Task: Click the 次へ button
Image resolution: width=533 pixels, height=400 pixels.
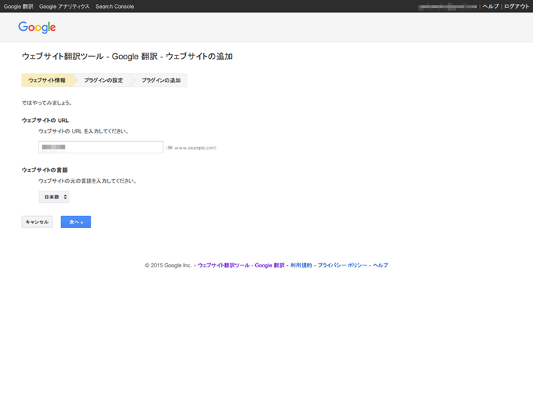Action: [76, 222]
